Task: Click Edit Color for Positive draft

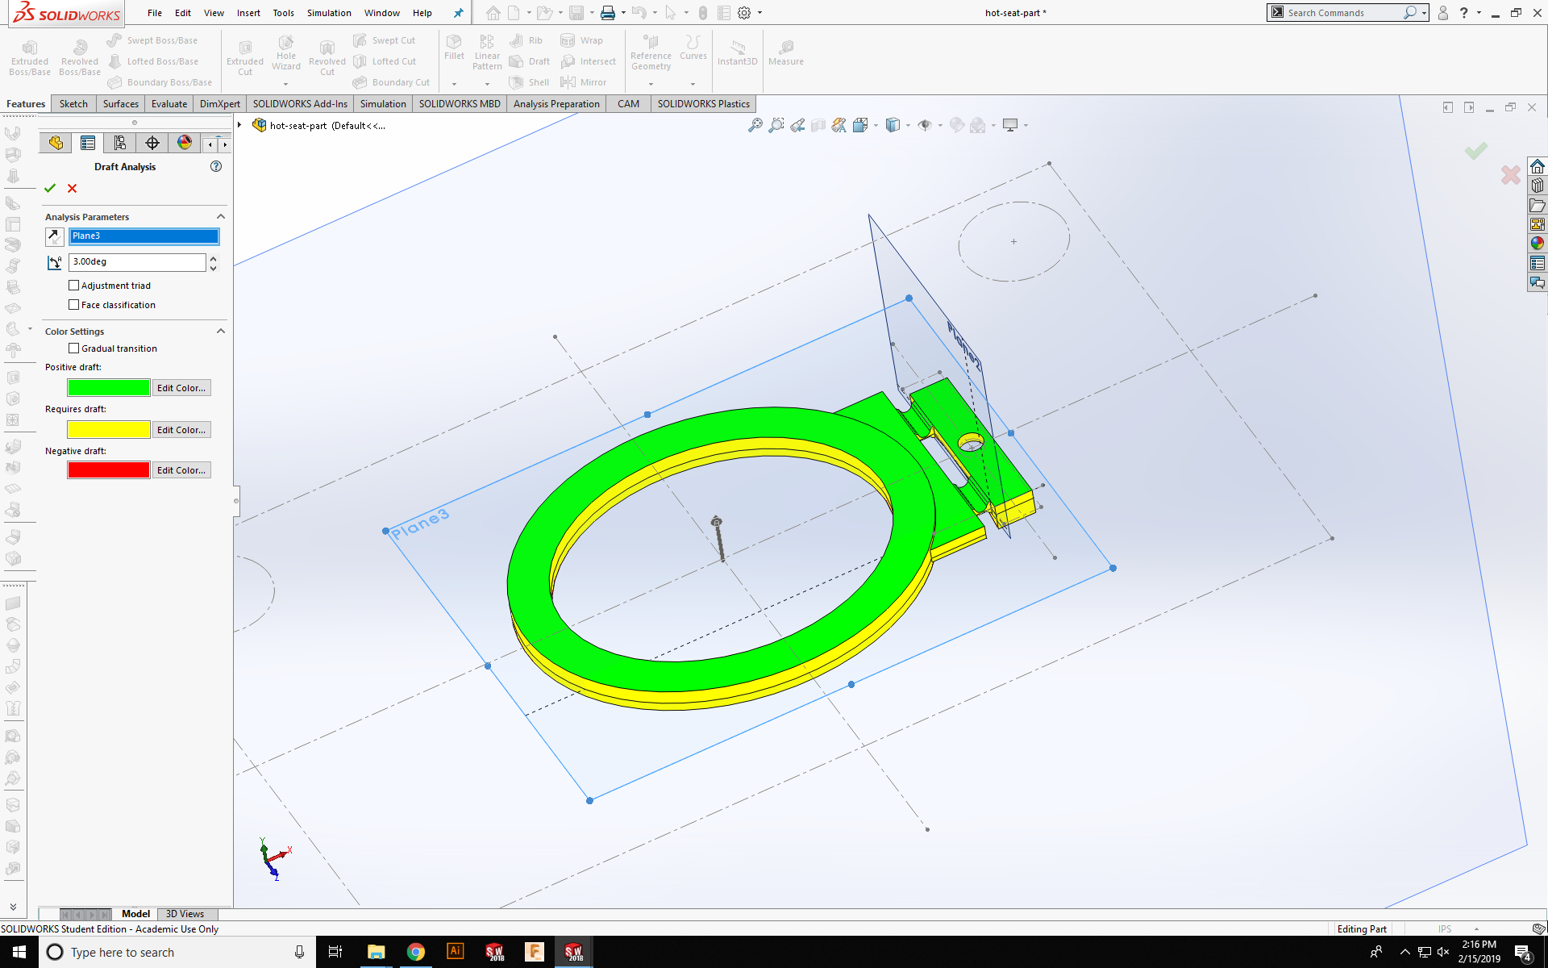Action: tap(181, 388)
